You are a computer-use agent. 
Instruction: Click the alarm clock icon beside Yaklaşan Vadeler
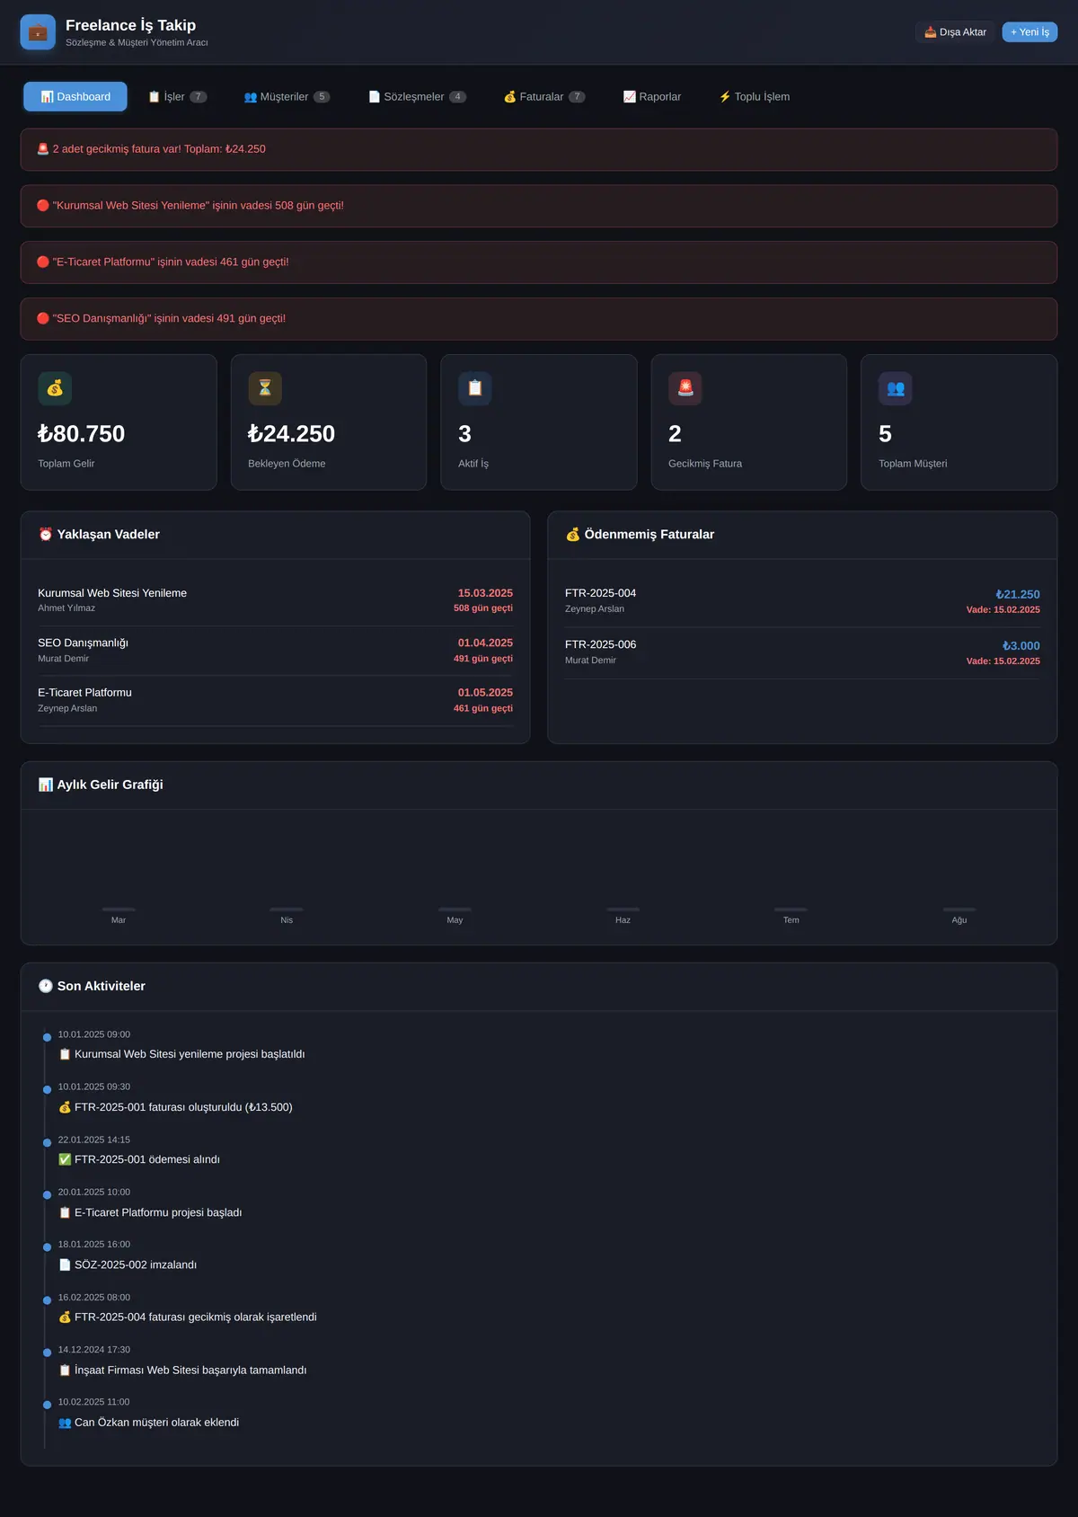[x=46, y=534]
